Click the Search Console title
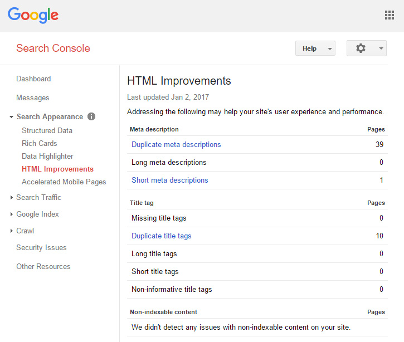This screenshot has width=404, height=342. click(x=53, y=48)
